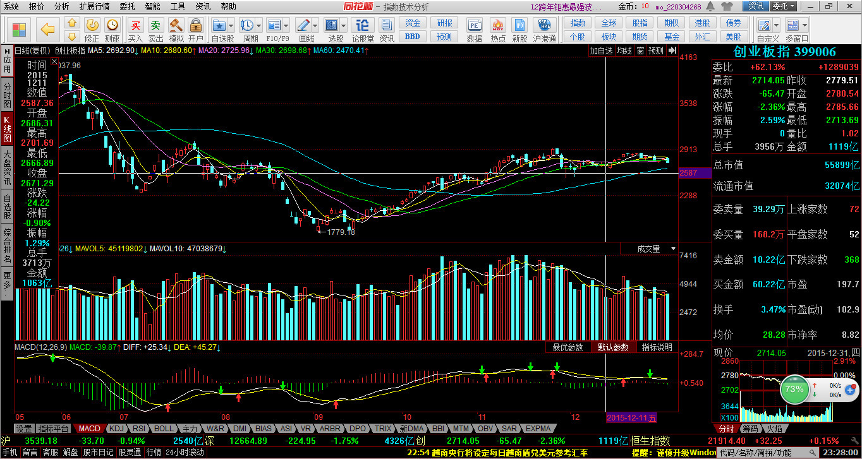Collapse the side panel with arrow-bar toggle
The height and width of the screenshot is (459, 862).
[x=672, y=51]
